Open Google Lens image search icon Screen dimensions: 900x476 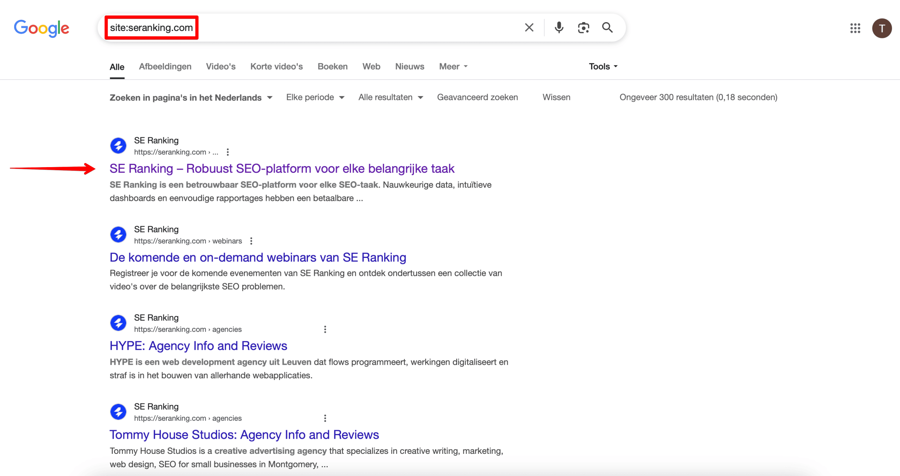(584, 27)
